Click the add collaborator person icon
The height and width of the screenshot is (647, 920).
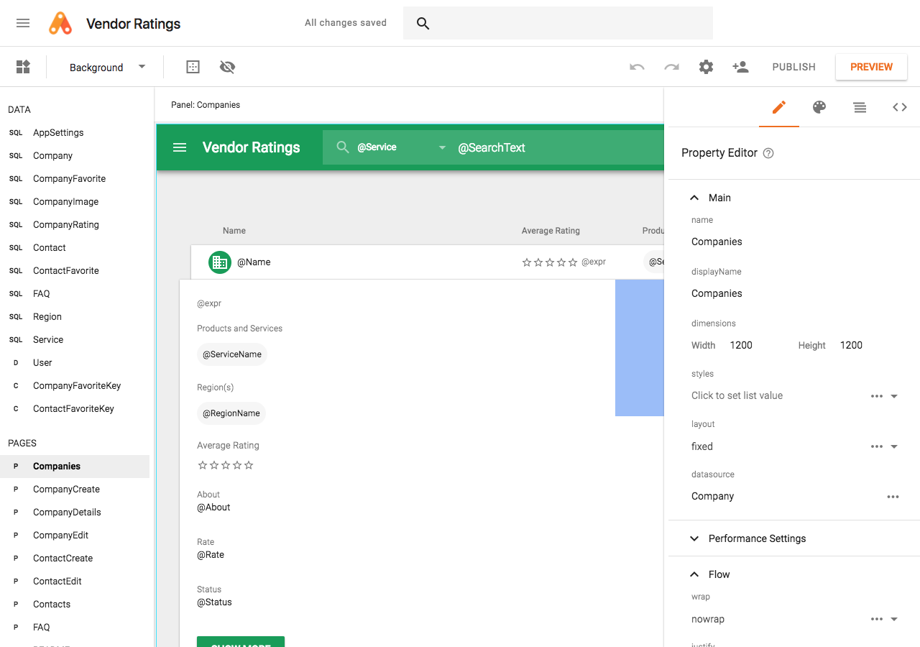(740, 67)
